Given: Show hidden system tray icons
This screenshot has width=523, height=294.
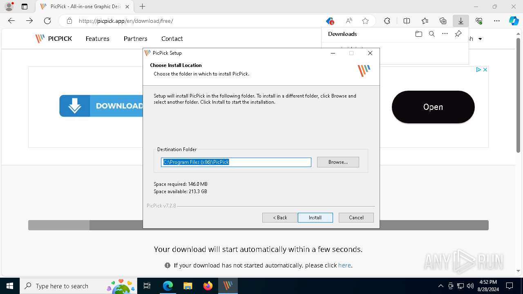Looking at the screenshot, I should [x=440, y=286].
